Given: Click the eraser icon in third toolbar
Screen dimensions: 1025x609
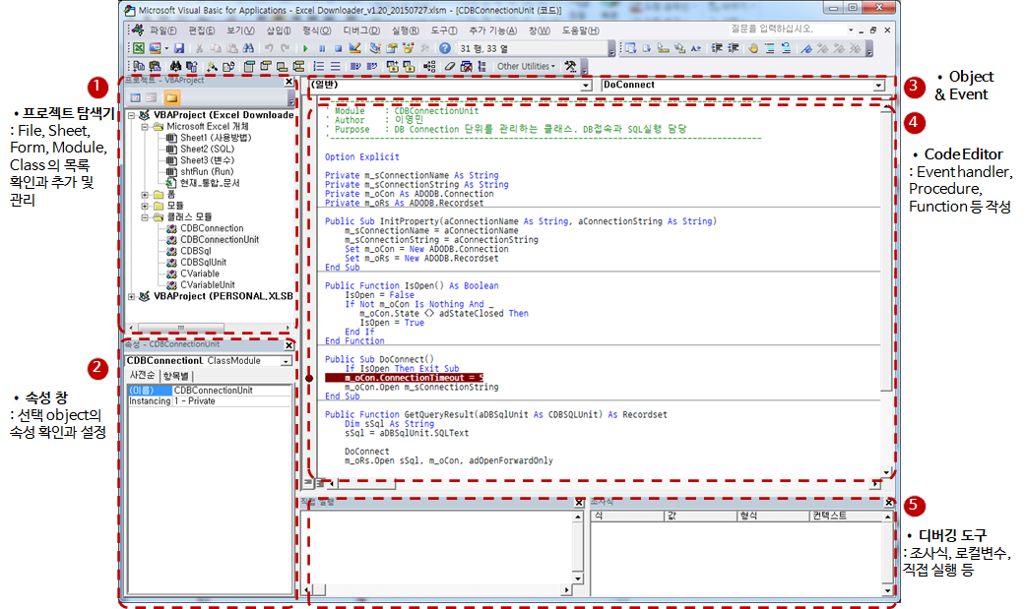Looking at the screenshot, I should [x=449, y=66].
